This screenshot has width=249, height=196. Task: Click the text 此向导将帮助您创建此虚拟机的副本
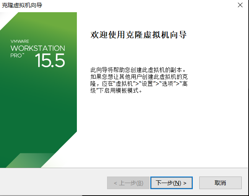point(138,70)
